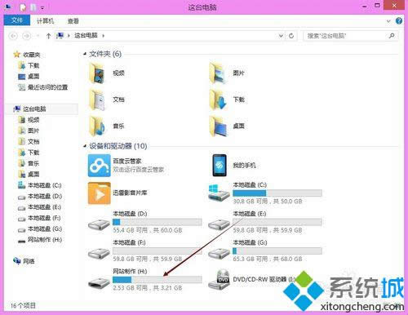The width and height of the screenshot is (408, 315).
Task: Select 下载 under 收藏夹 in sidebar
Action: (x=29, y=65)
